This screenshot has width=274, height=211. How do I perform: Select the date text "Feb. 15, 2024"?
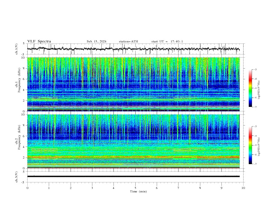tap(97, 41)
